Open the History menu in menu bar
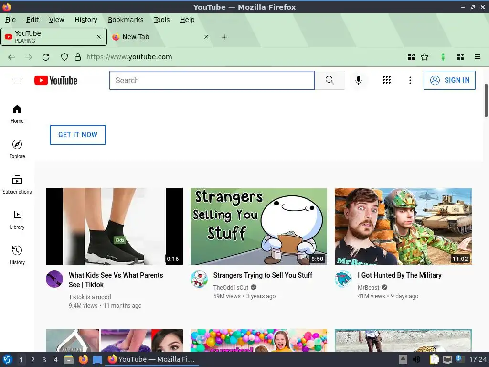 coord(86,20)
